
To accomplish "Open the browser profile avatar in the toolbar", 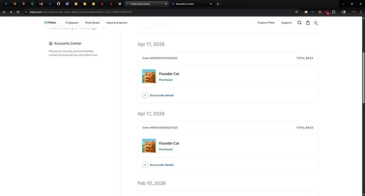I will pos(354,12).
